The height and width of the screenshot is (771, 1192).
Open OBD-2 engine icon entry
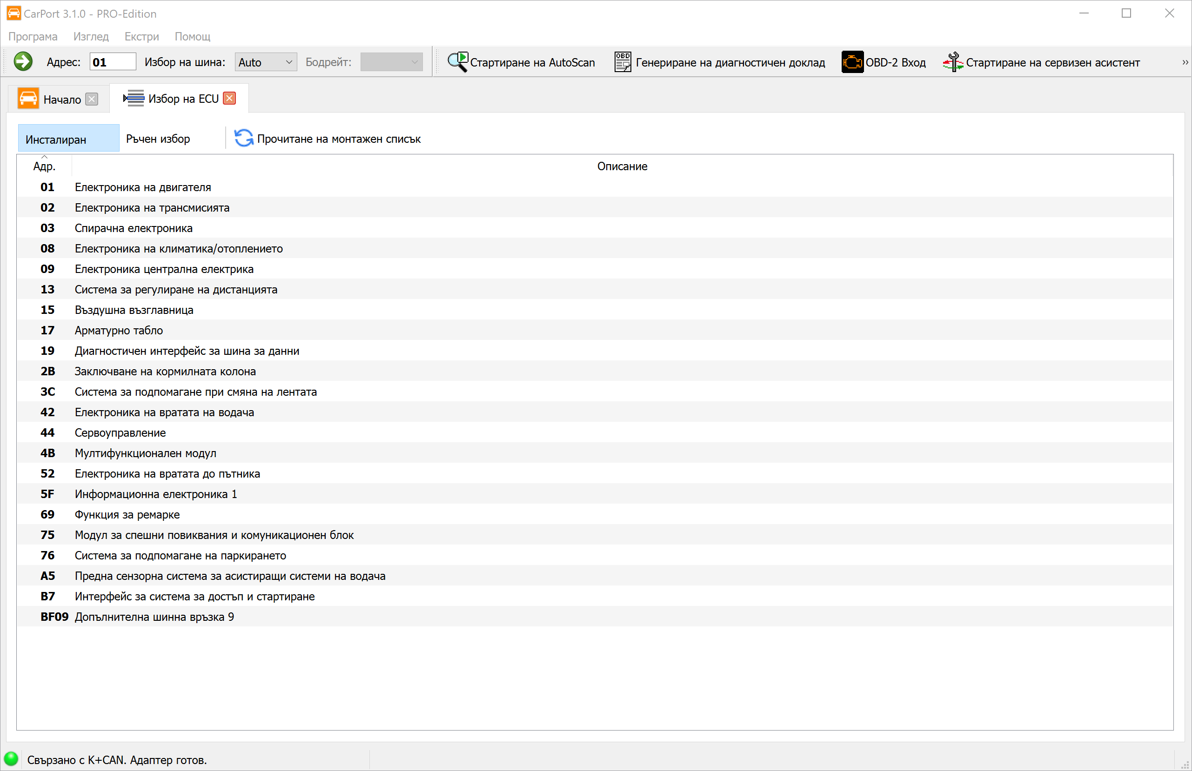(852, 62)
